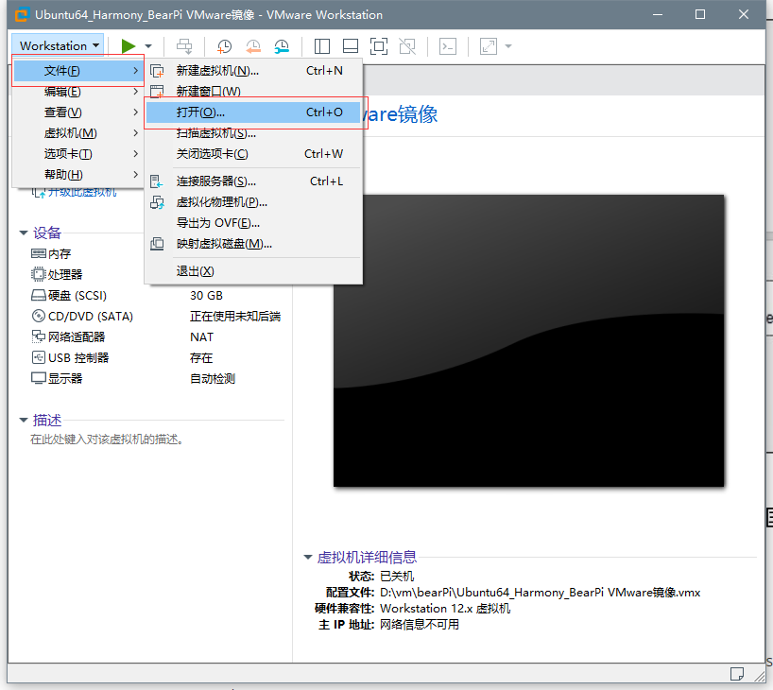Click the stretch guest display icon
The image size is (773, 690).
(x=488, y=46)
